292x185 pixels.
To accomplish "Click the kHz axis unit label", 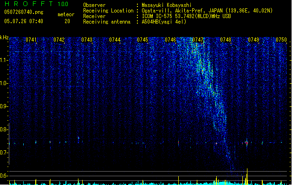I will [4, 37].
